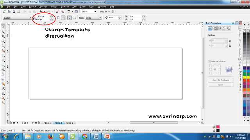Image resolution: width=250 pixels, height=140 pixels.
Task: Switch page to Portrait orientation
Action: [58, 18]
